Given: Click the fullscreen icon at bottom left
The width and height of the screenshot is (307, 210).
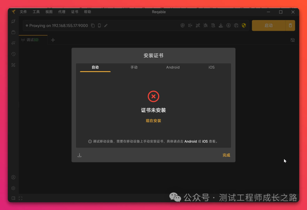Looking at the screenshot, I should pyautogui.click(x=20, y=198).
